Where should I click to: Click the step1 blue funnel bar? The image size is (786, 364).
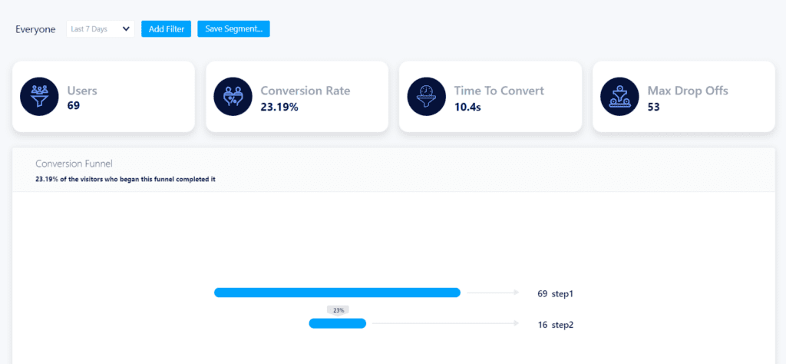(x=337, y=293)
